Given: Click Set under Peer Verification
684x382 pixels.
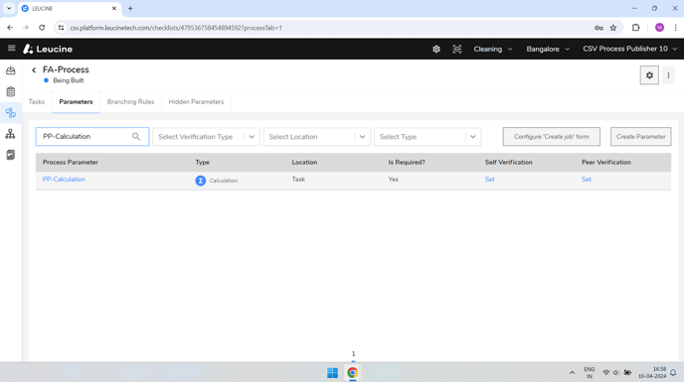Looking at the screenshot, I should pyautogui.click(x=587, y=180).
